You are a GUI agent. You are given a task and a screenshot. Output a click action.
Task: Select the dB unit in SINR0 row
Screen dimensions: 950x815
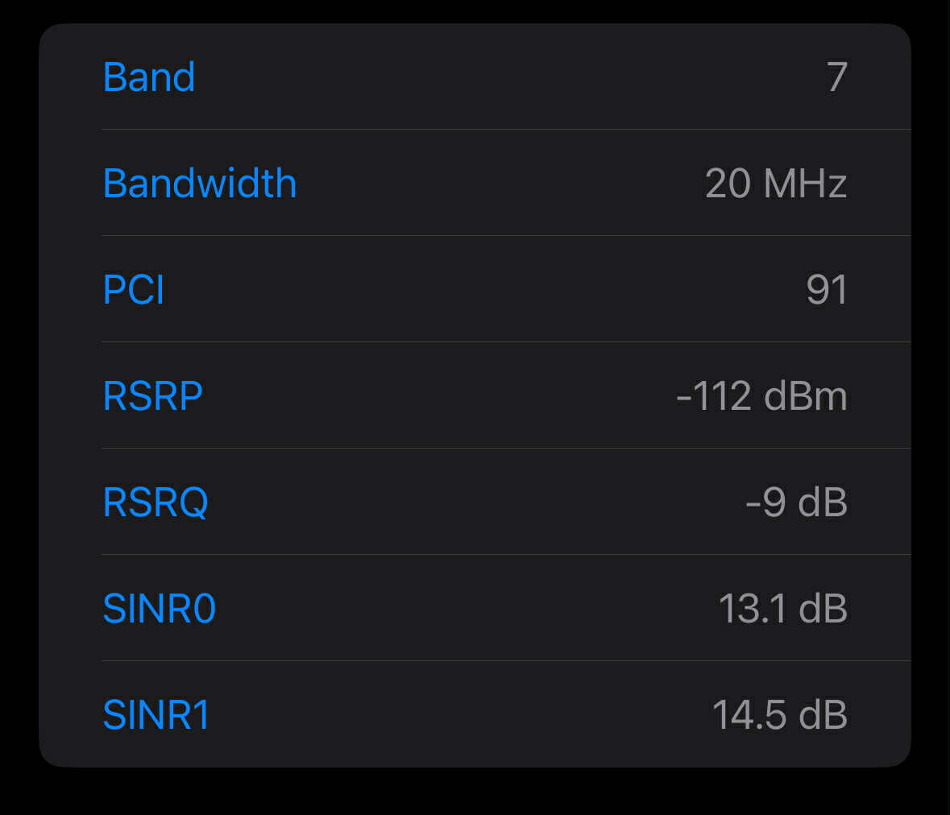[x=823, y=609]
